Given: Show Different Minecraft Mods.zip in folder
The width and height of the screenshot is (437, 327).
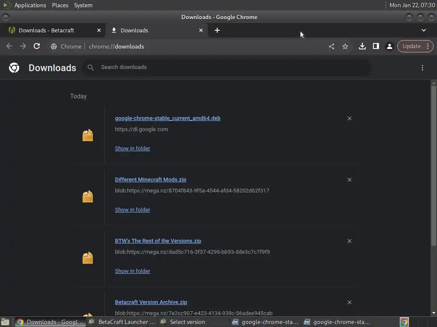Looking at the screenshot, I should [x=132, y=209].
